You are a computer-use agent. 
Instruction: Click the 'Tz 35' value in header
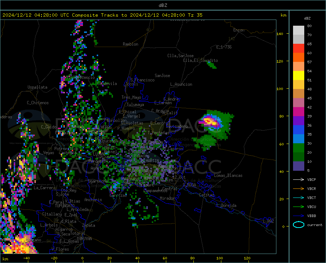(x=195, y=15)
